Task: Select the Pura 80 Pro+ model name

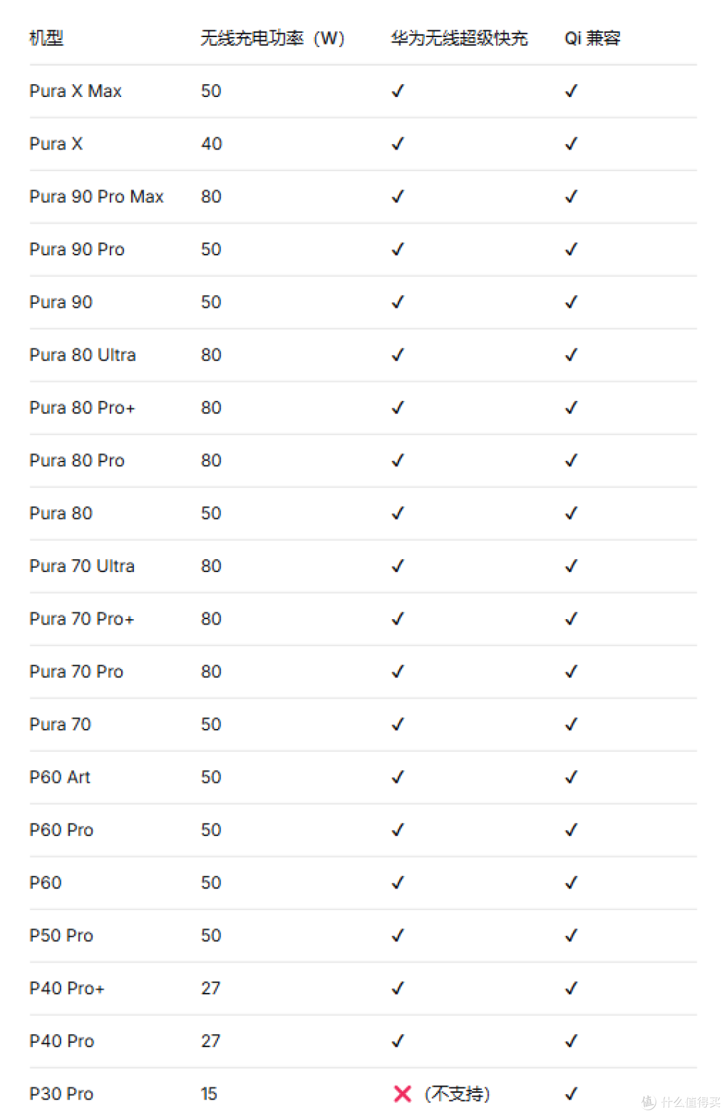Action: pos(82,408)
